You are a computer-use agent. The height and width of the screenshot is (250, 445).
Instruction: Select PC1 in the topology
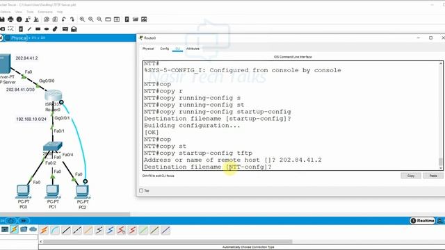pos(53,192)
